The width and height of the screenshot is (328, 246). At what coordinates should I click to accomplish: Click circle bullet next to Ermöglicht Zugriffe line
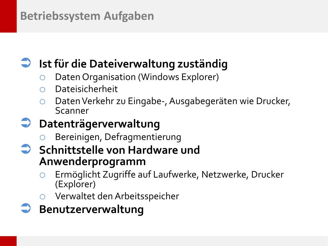click(43, 175)
